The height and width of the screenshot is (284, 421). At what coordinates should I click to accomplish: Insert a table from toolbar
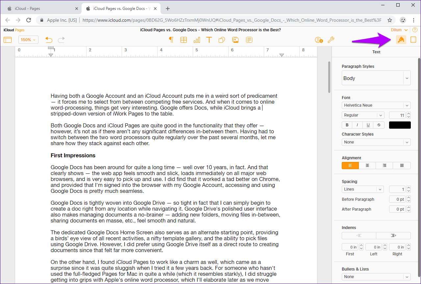click(184, 40)
